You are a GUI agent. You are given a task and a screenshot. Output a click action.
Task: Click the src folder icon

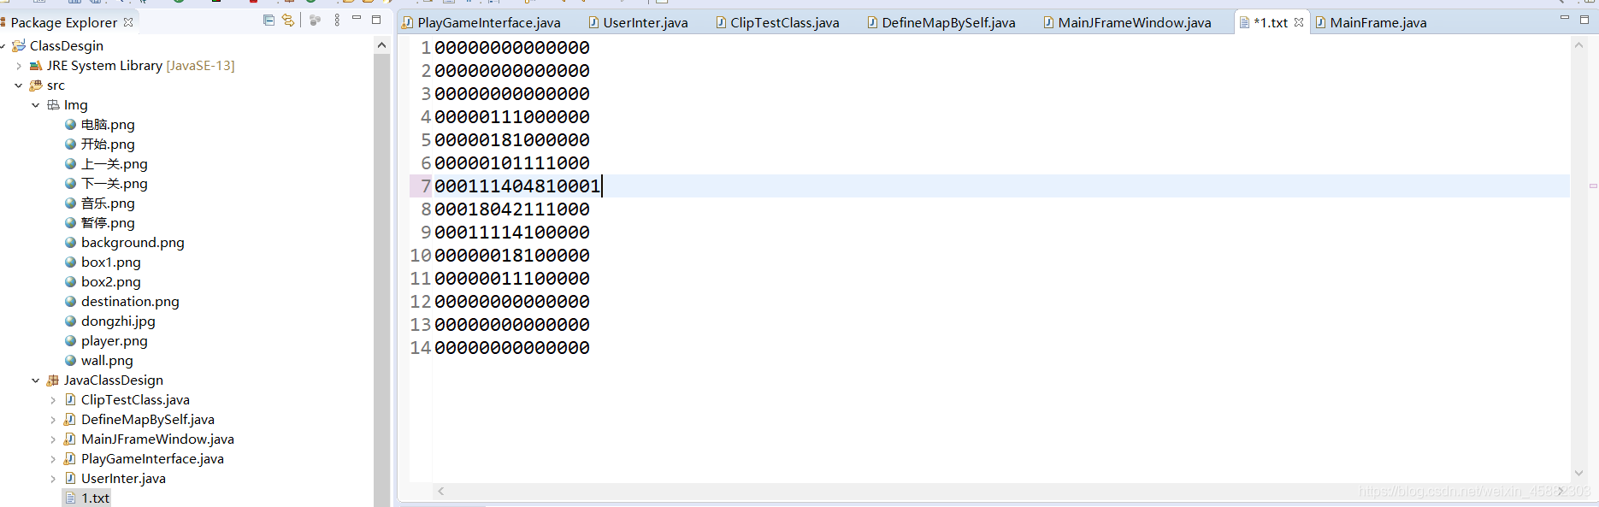click(x=36, y=85)
